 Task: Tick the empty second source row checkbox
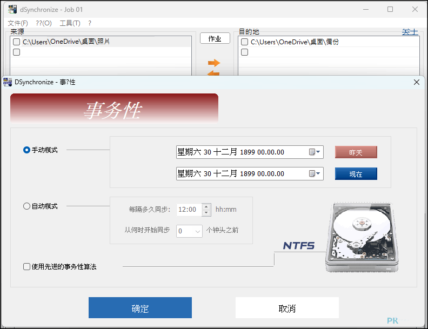click(16, 52)
